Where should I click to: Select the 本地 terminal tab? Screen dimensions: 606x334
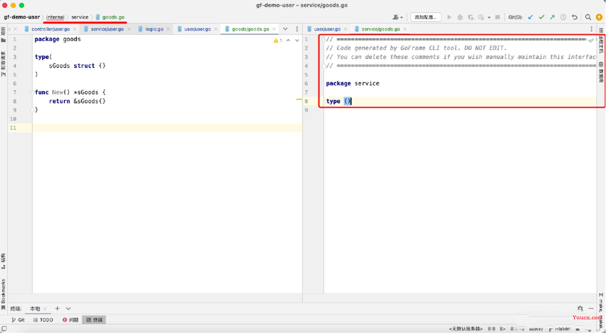coord(35,309)
